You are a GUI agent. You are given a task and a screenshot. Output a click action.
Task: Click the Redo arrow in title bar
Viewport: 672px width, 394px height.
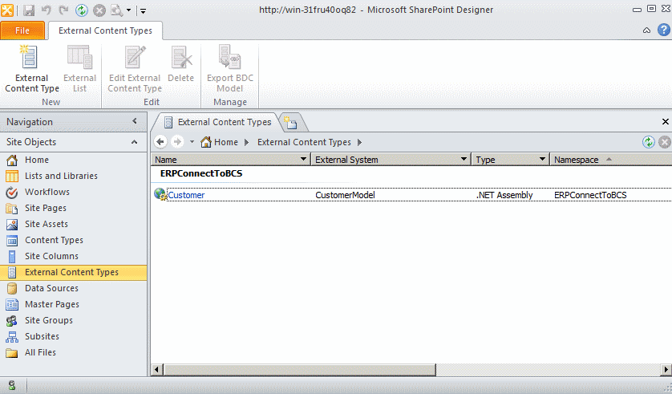[x=63, y=10]
